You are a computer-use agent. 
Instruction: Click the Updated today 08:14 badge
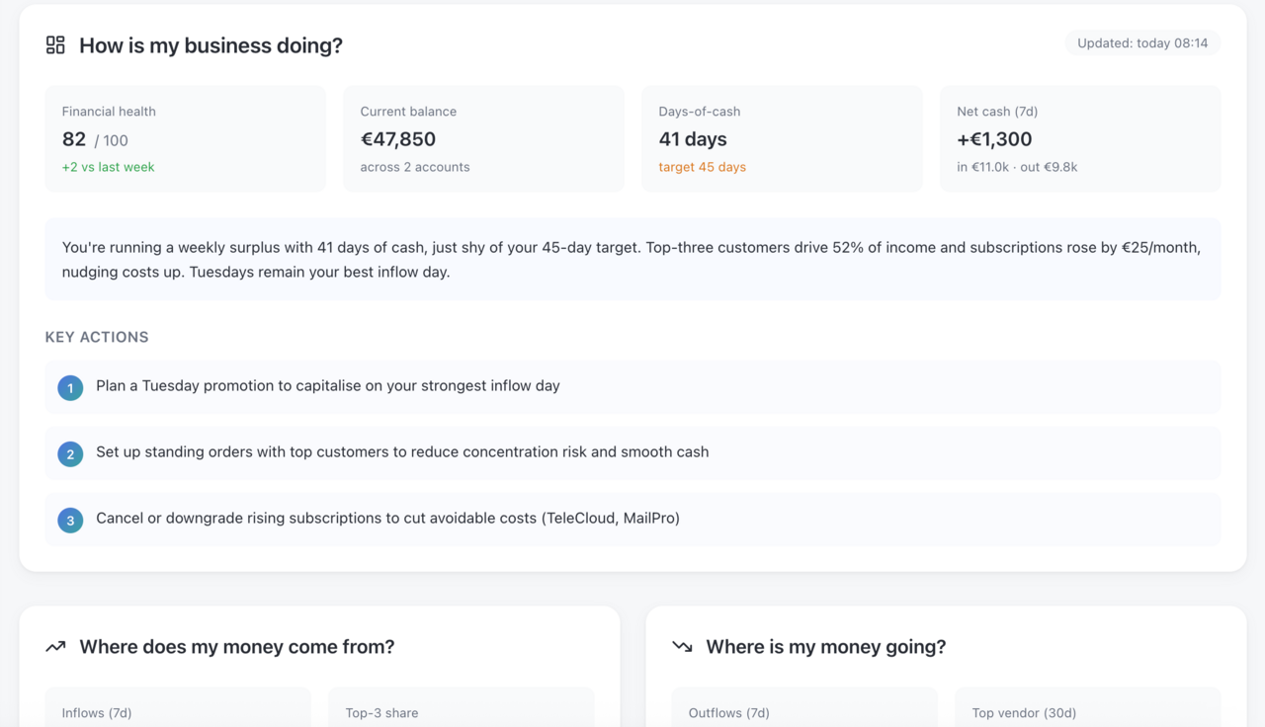tap(1141, 43)
